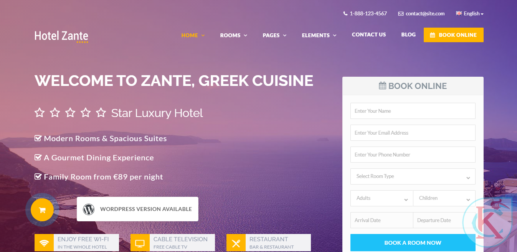The height and width of the screenshot is (252, 517).
Task: Click the Enter Your Email Address field
Action: (x=413, y=133)
